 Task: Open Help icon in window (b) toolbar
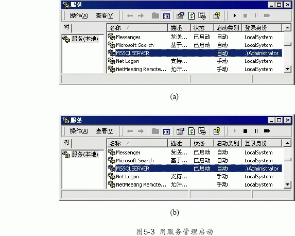coord(217,131)
